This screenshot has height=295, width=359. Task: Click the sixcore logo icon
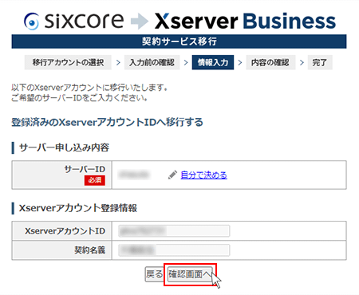[x=31, y=22]
